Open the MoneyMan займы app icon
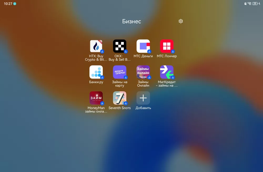The width and height of the screenshot is (263, 172). click(x=96, y=98)
